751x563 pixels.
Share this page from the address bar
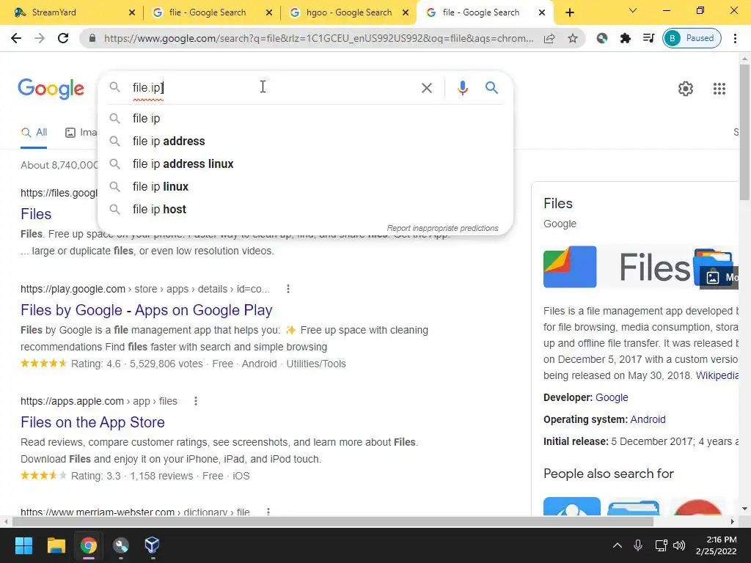coord(549,38)
